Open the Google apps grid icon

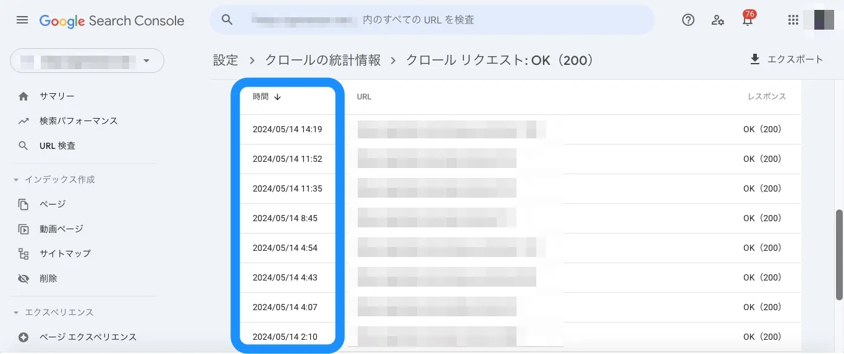click(x=793, y=20)
